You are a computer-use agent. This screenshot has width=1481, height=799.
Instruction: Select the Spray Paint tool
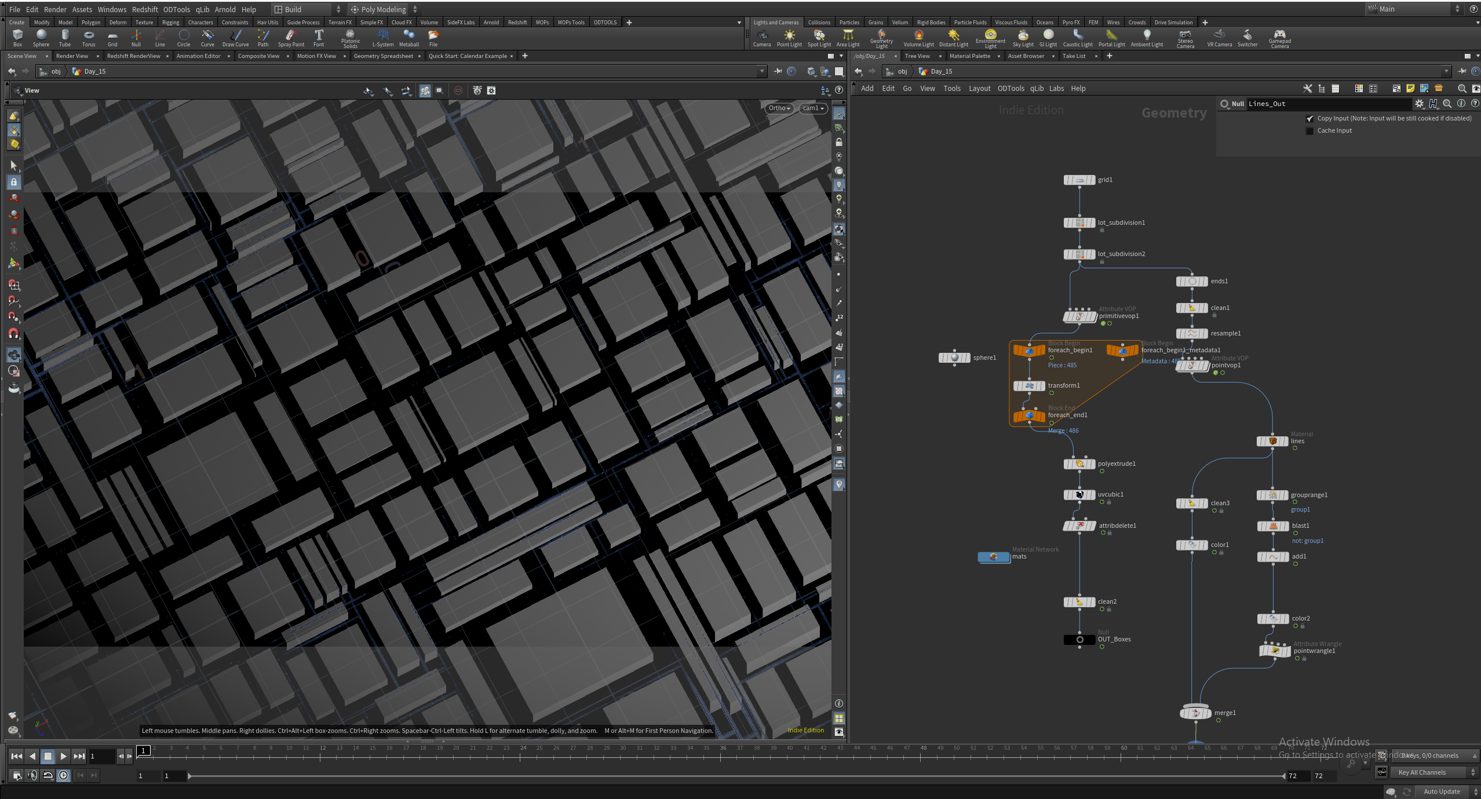pyautogui.click(x=291, y=38)
